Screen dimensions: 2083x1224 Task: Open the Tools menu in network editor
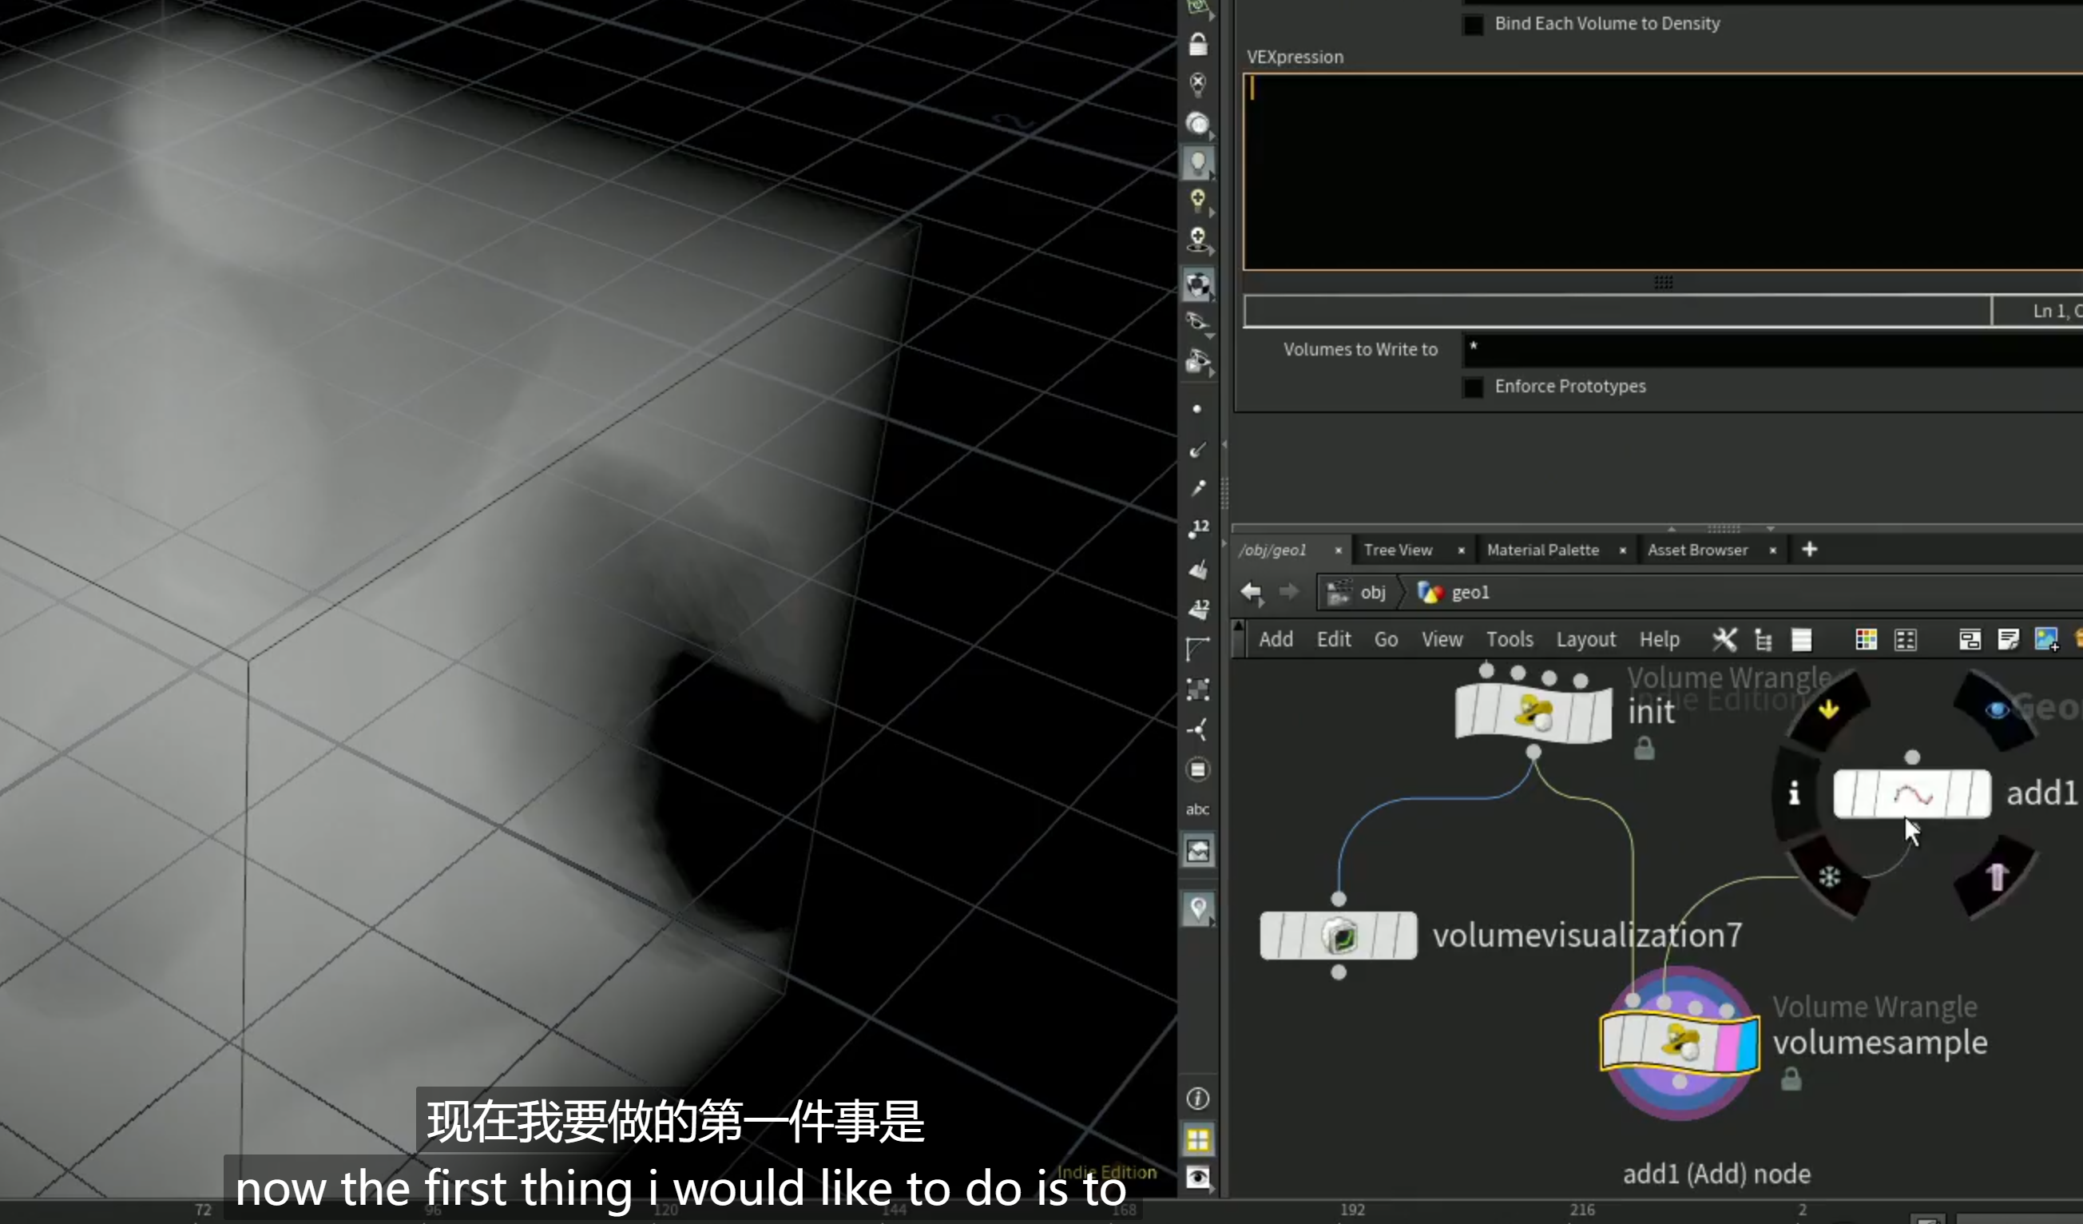[x=1510, y=640]
